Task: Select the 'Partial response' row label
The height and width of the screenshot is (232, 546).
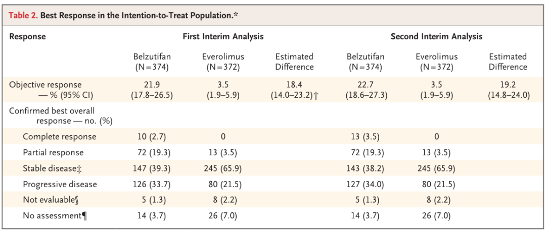Action: coord(53,153)
